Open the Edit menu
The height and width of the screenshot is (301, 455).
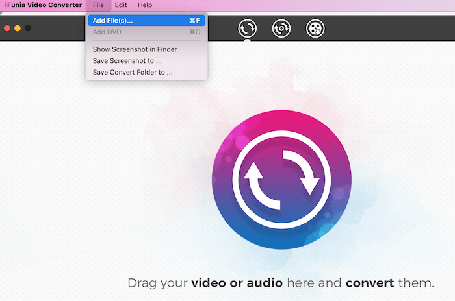coord(121,5)
